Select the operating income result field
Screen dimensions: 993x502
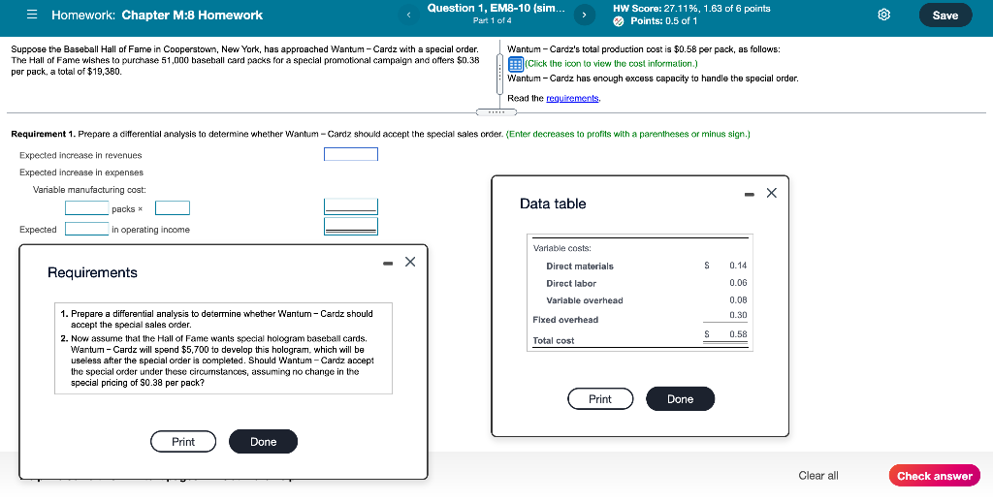(351, 226)
